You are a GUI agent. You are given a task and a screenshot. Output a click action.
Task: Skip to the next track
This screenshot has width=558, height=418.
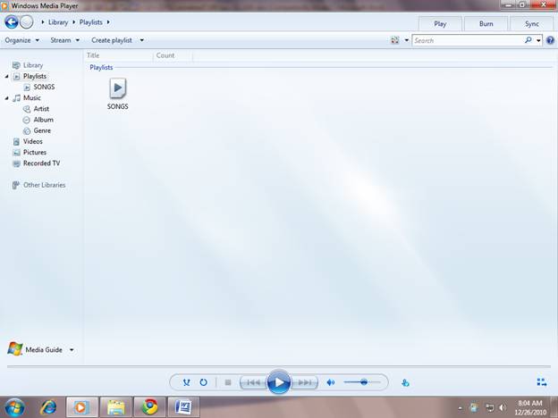click(305, 382)
